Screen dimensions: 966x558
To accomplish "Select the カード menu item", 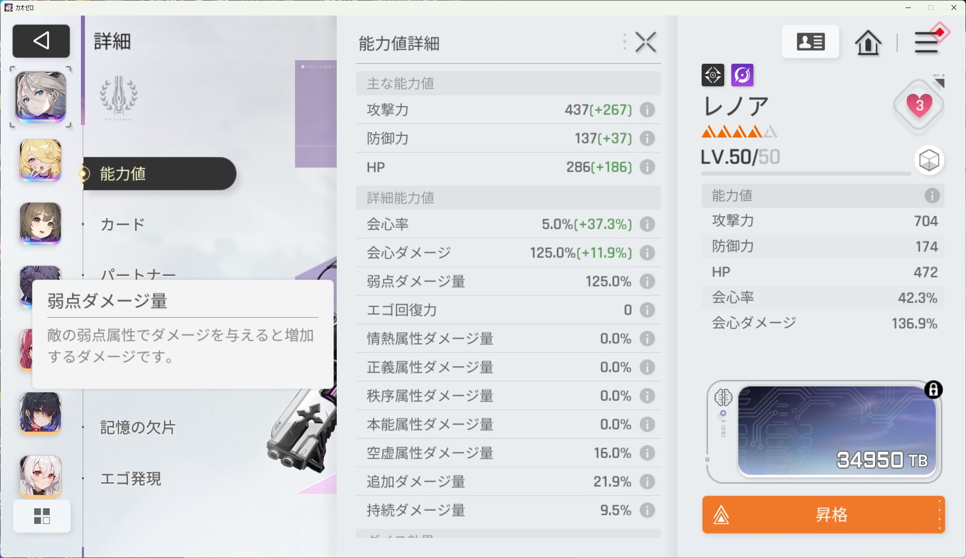I will pos(123,224).
